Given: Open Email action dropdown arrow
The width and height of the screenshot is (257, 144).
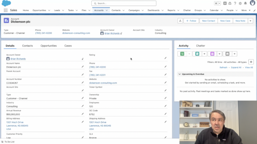Looking at the screenshot, I should click(x=234, y=54).
